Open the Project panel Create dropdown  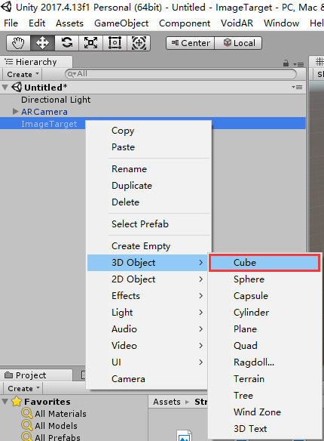pyautogui.click(x=23, y=388)
